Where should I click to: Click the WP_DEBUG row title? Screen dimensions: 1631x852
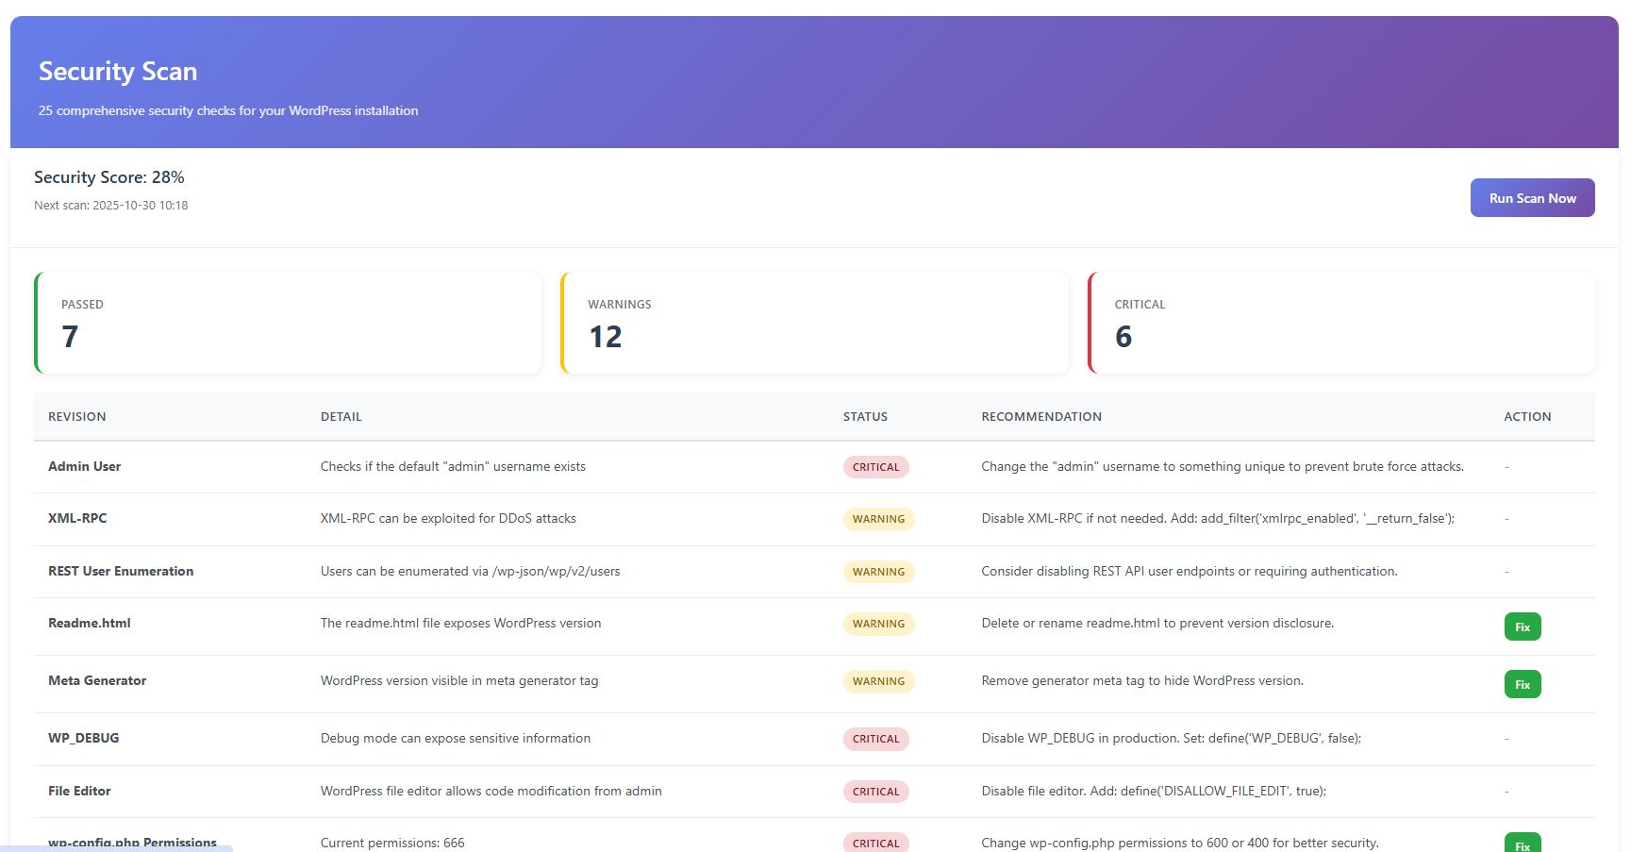click(84, 738)
